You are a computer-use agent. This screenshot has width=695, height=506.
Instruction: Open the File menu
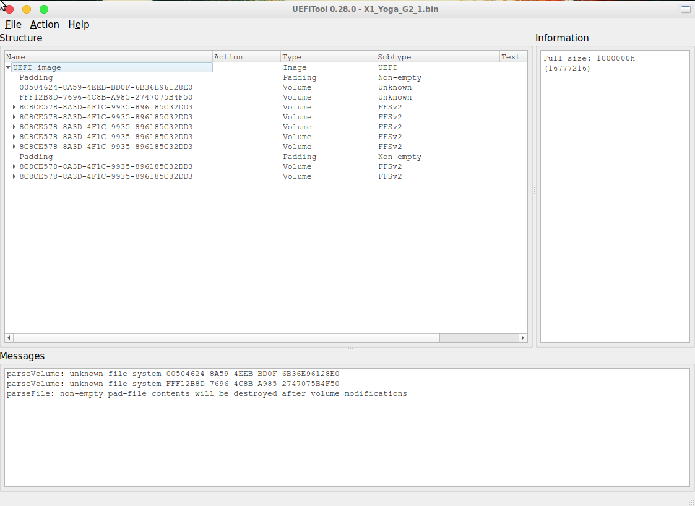pos(13,24)
